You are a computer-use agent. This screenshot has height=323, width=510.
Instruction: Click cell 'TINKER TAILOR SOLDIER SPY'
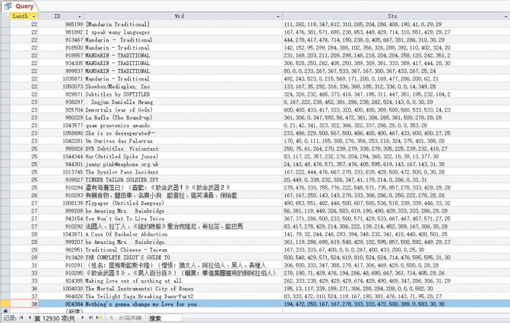183,180
